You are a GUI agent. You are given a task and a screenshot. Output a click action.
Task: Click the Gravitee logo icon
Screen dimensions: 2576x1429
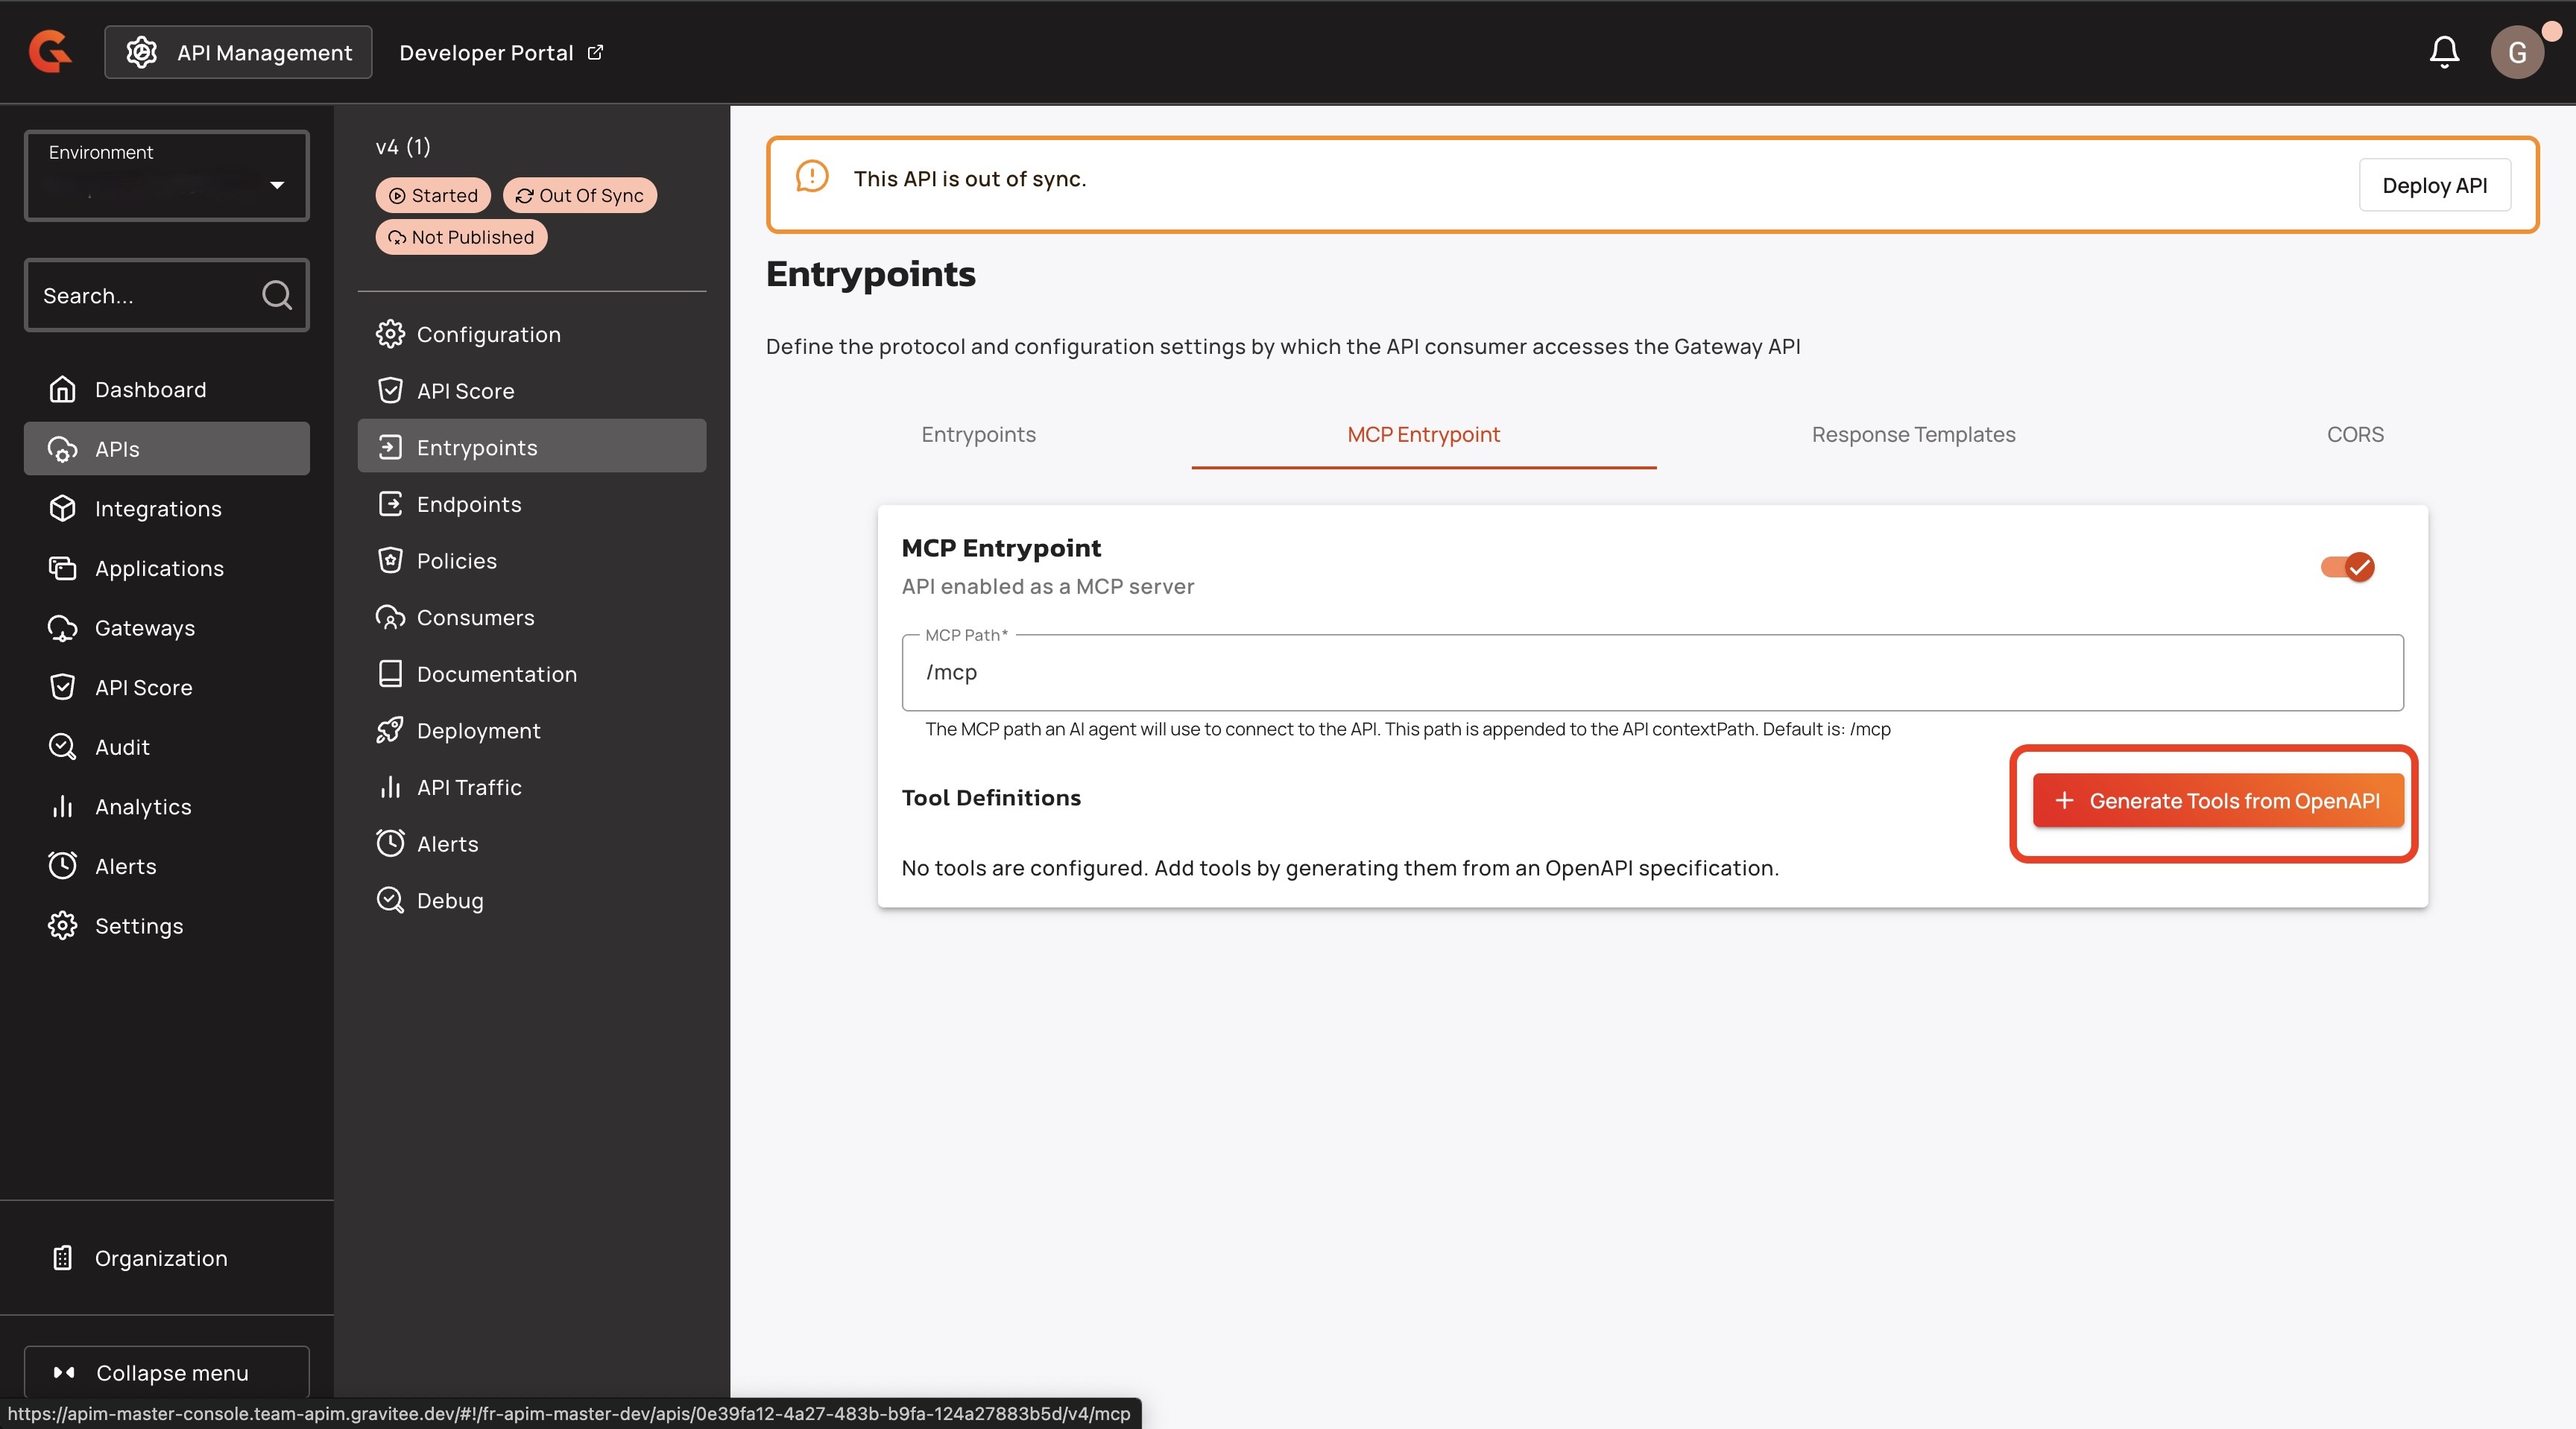[x=50, y=52]
